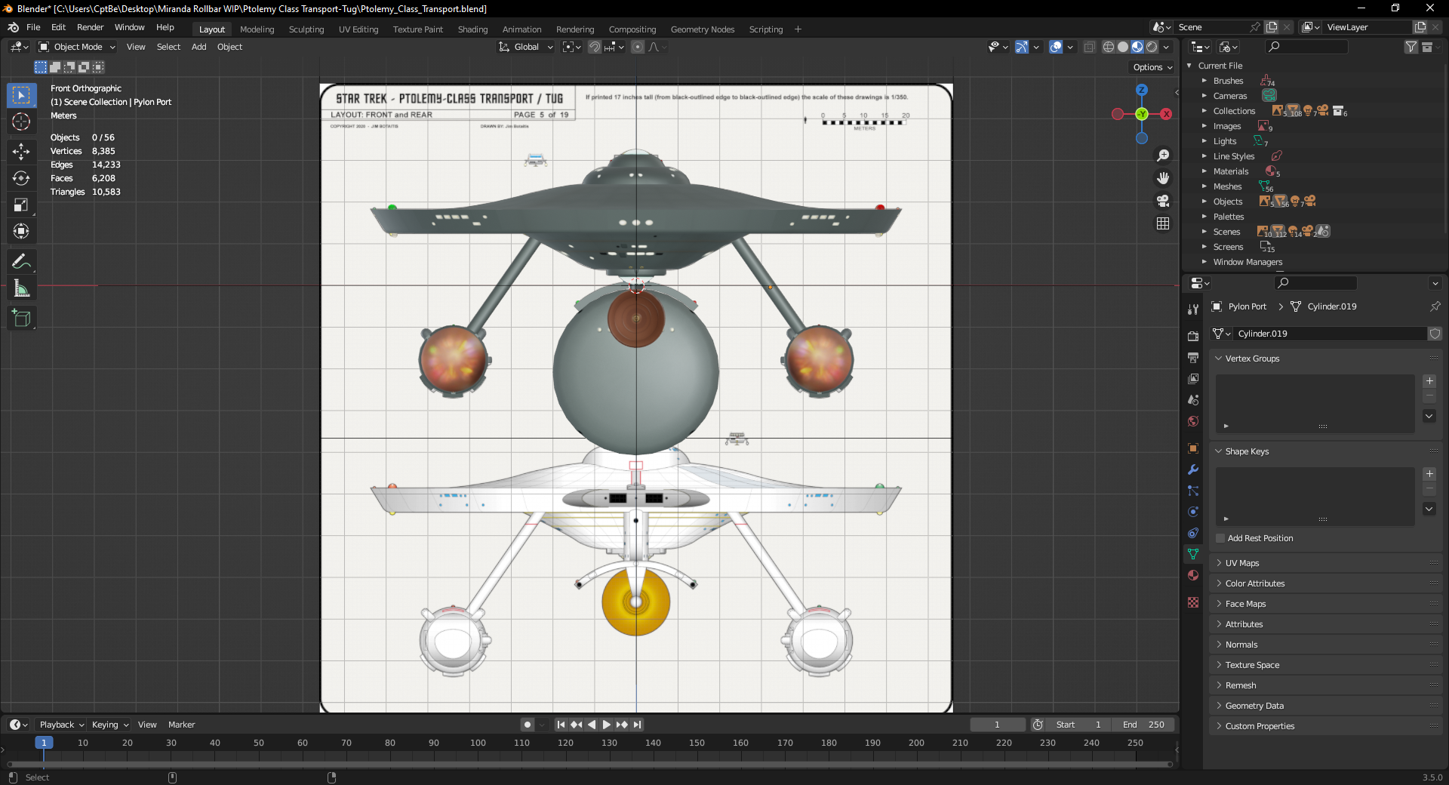The image size is (1449, 785).
Task: Expand the Geometry Data panel
Action: click(x=1254, y=706)
